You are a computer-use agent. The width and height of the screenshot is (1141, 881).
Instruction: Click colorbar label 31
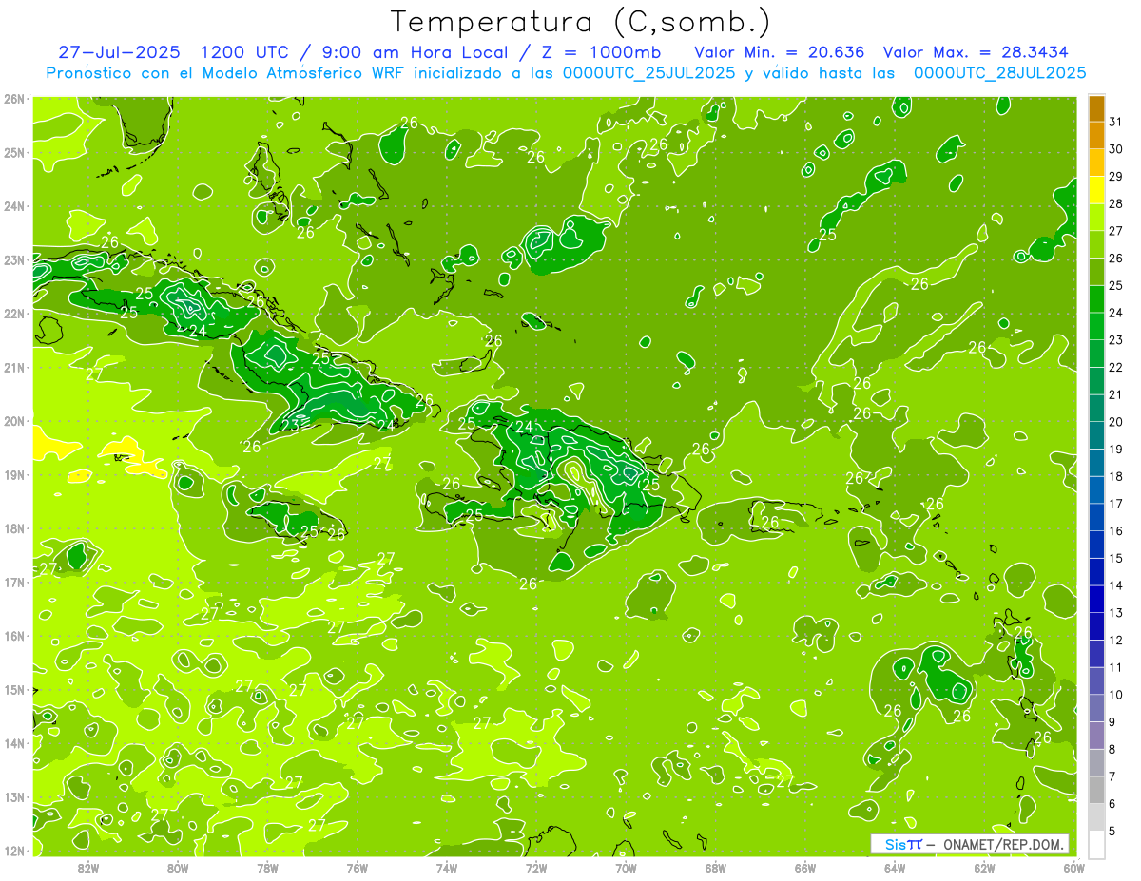pyautogui.click(x=1116, y=122)
